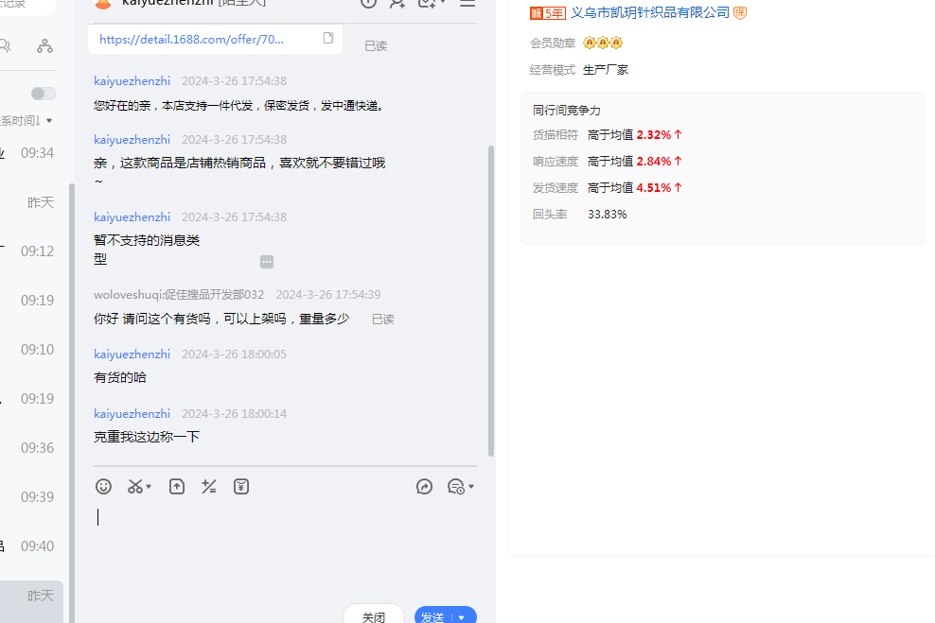
Task: Click the chat message scrollbar
Action: (x=490, y=301)
